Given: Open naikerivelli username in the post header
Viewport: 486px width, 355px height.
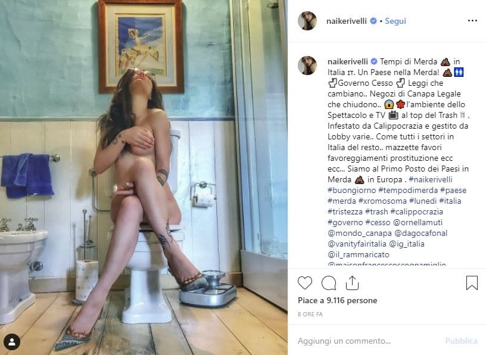Looking at the screenshot, I should 346,21.
